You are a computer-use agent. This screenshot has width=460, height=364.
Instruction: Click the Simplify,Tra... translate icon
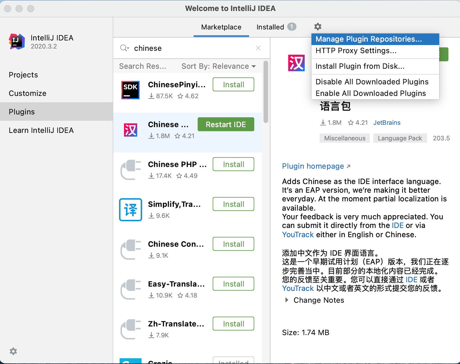131,210
